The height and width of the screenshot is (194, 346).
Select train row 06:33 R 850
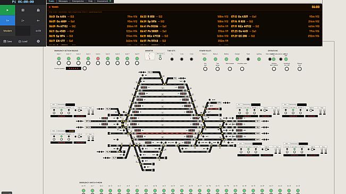[184, 16]
